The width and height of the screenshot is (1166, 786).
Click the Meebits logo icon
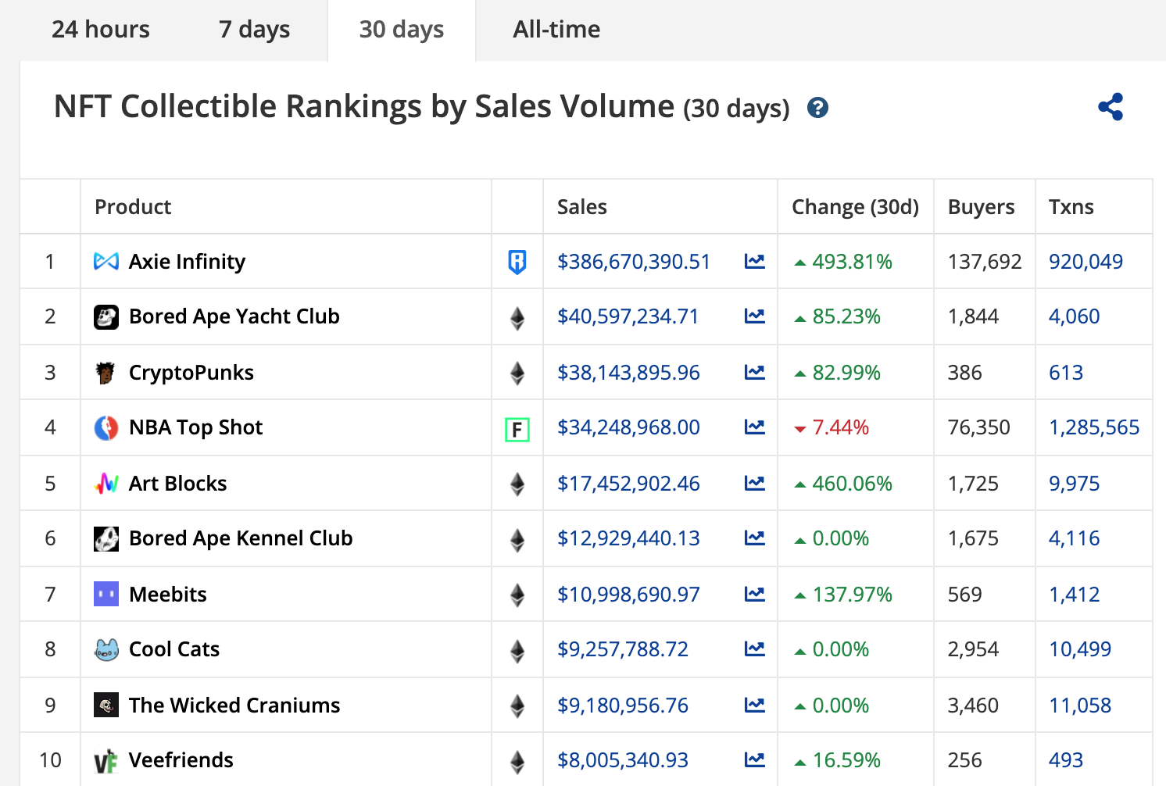tap(106, 594)
